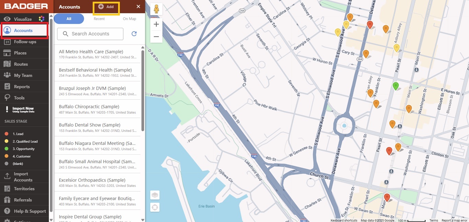Screen dimensions: 469x222
Task: Toggle Qualified Lead stage filter
Action: click(x=25, y=142)
